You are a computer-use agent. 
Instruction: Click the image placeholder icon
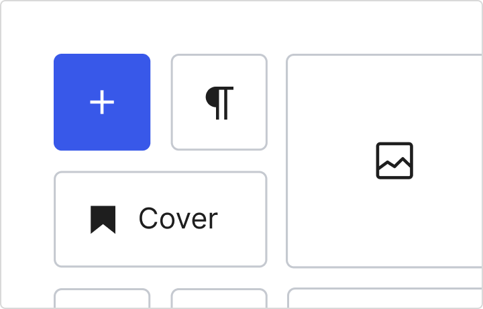pyautogui.click(x=394, y=161)
